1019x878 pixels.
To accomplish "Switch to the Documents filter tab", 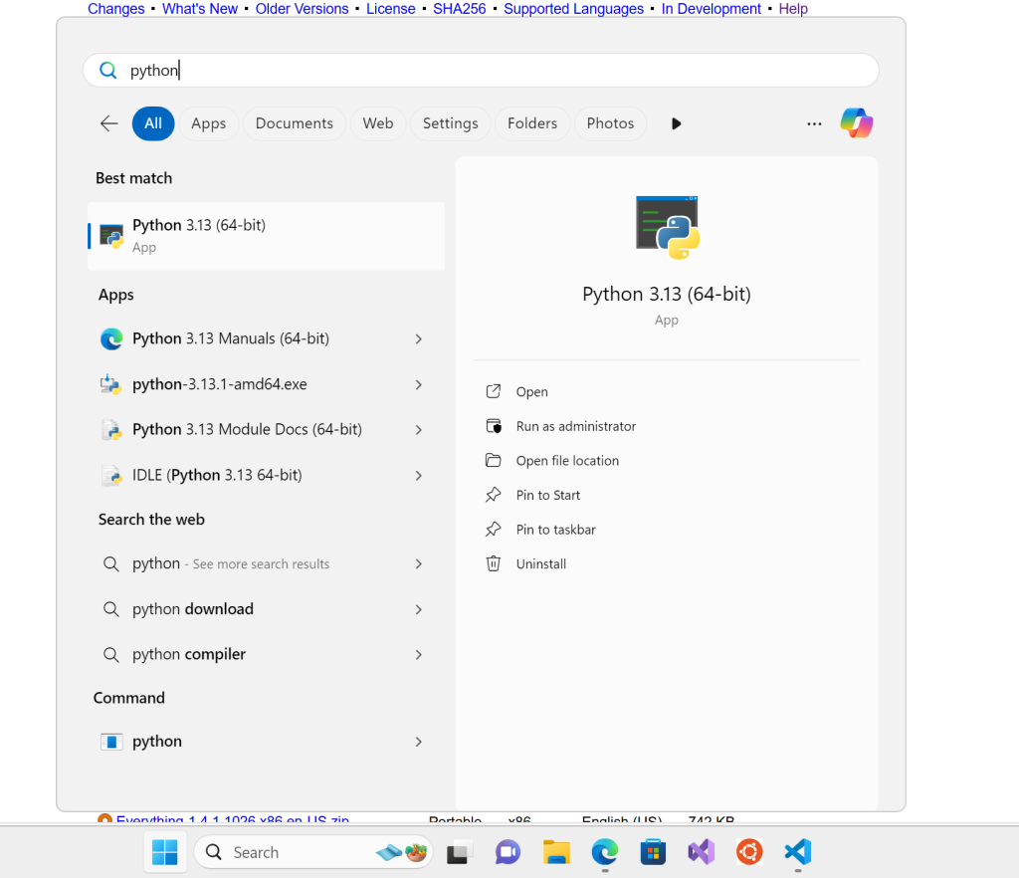I will click(x=295, y=123).
